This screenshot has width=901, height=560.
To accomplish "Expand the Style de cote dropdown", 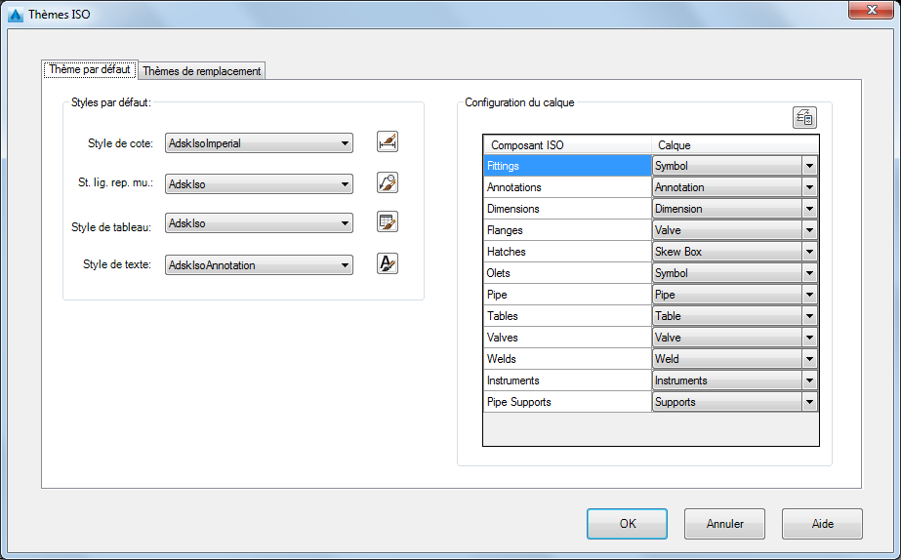I will (x=259, y=143).
